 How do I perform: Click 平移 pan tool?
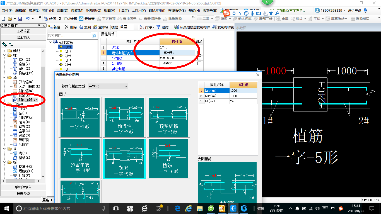point(314,19)
